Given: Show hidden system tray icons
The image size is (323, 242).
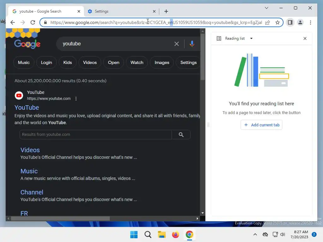Looking at the screenshot, I should [255, 234].
